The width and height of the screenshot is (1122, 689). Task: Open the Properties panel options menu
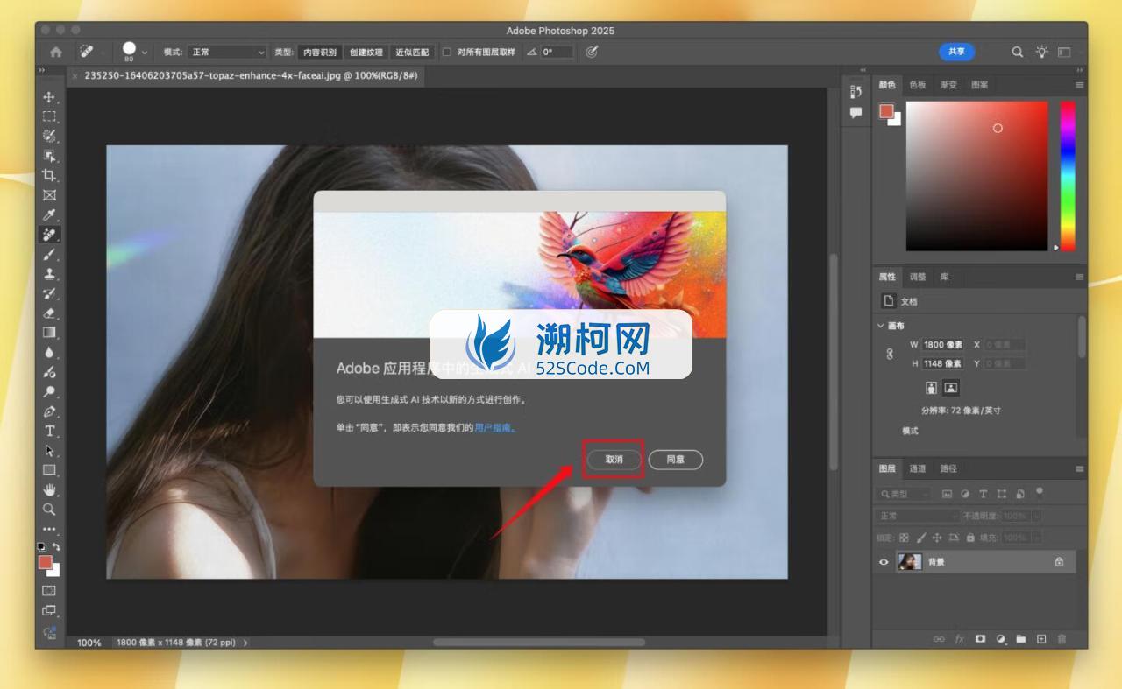tap(1079, 277)
